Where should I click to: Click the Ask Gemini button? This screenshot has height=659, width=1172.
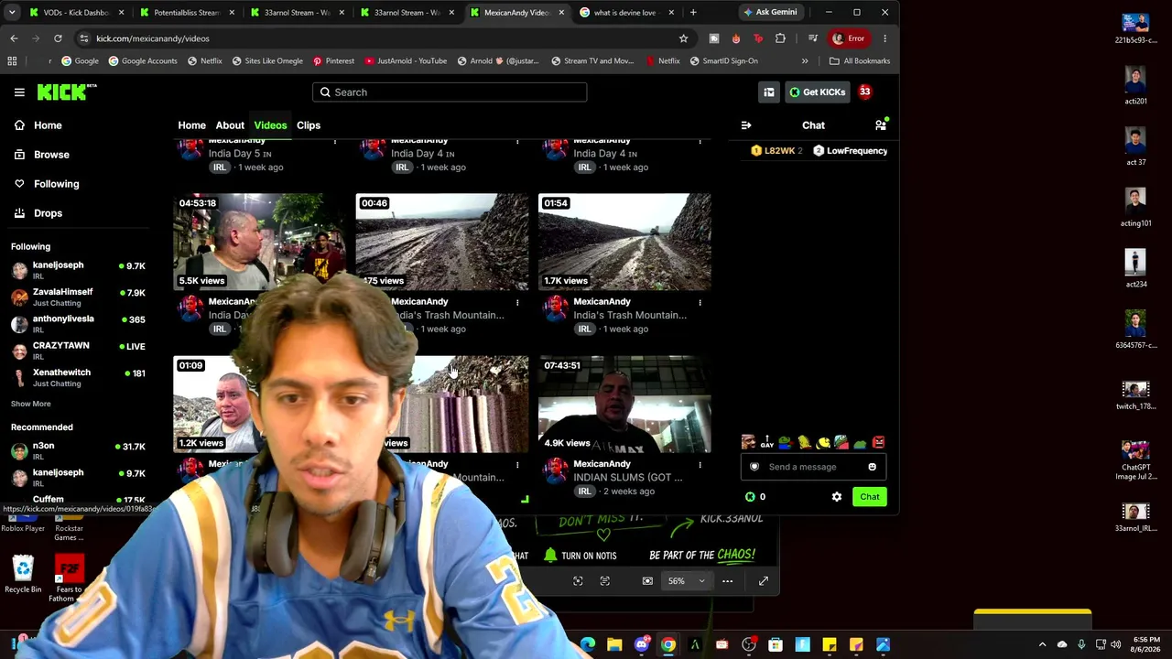(770, 12)
